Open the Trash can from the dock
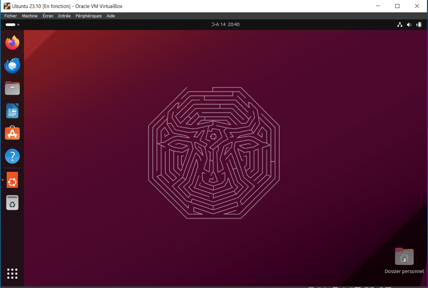This screenshot has width=428, height=288. tap(12, 202)
